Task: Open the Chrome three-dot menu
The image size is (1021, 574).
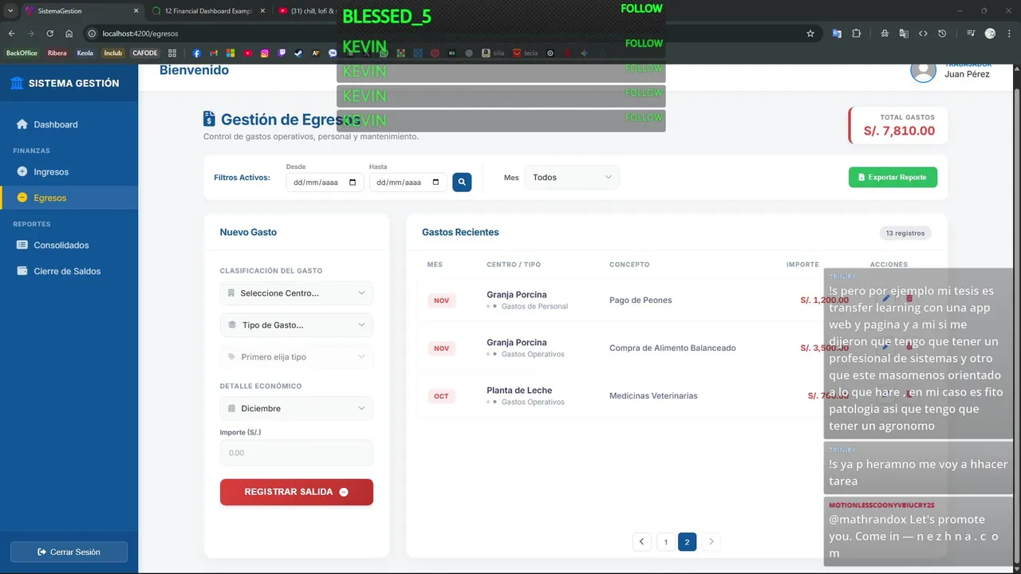Action: point(1010,33)
